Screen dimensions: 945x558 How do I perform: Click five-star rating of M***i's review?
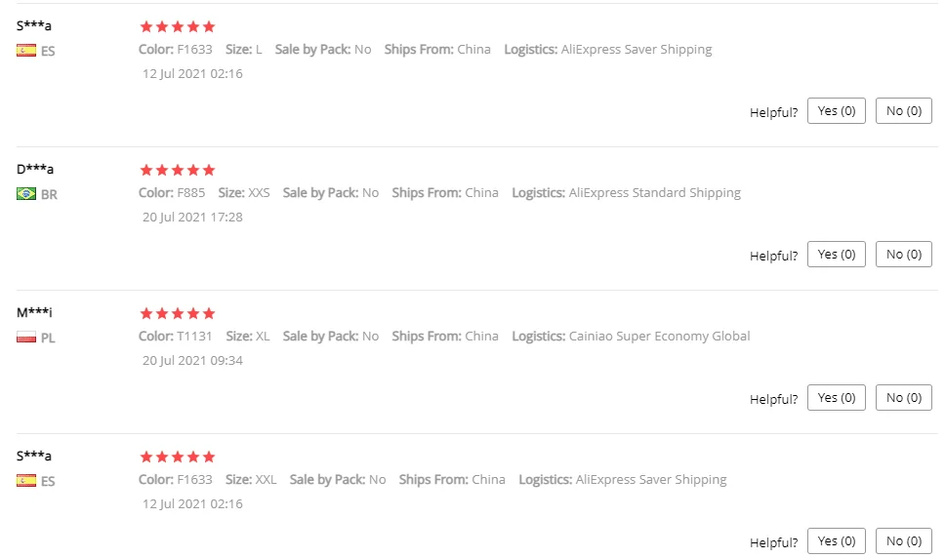[x=178, y=313]
